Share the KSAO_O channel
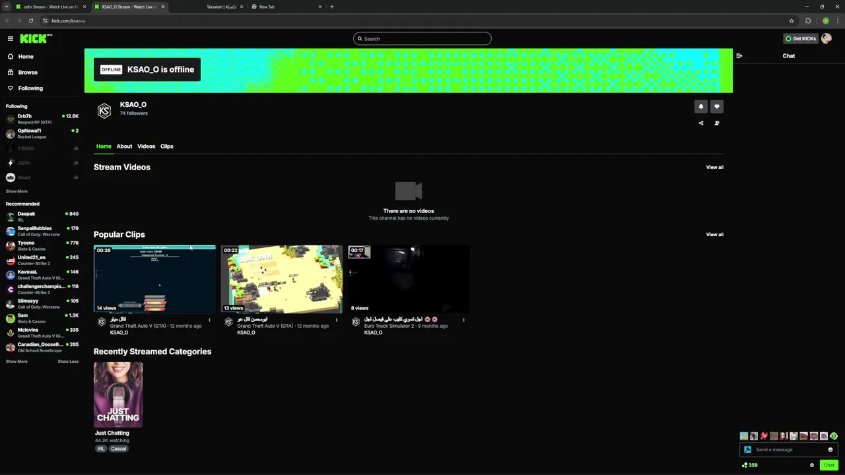This screenshot has height=475, width=845. tap(701, 123)
